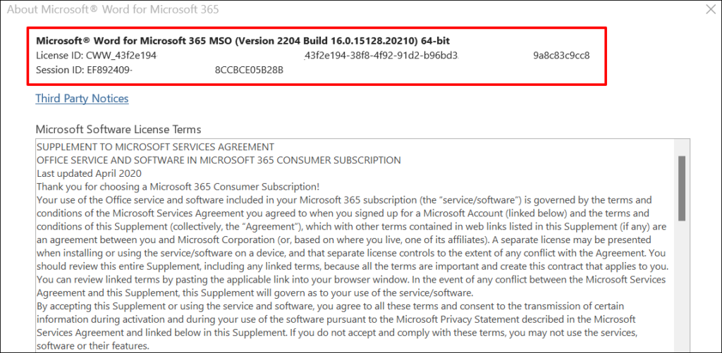Viewport: 722px width, 353px height.
Task: Click the Microsoft Software License Terms heading
Action: pos(118,130)
